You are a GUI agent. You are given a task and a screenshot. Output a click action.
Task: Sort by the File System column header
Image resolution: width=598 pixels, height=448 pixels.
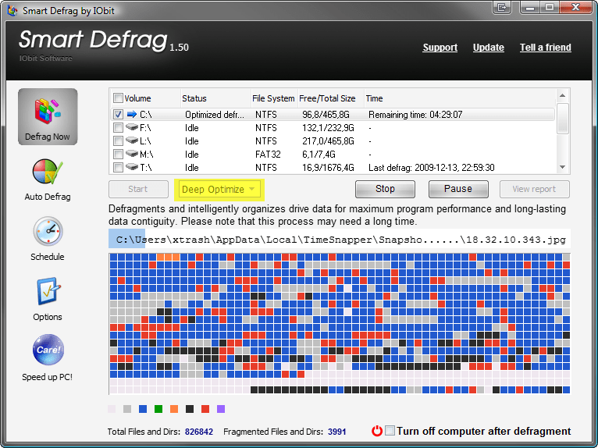[274, 98]
